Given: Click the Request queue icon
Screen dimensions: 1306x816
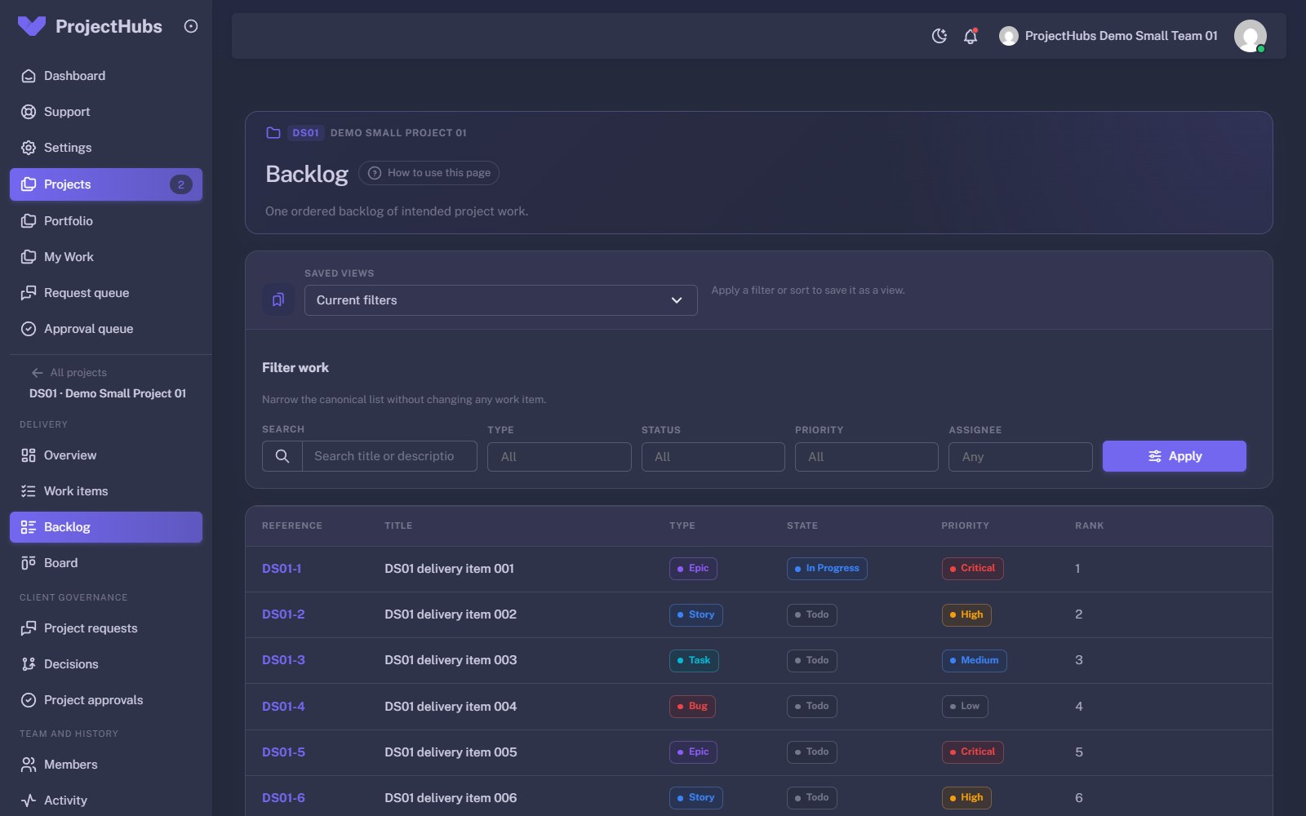Looking at the screenshot, I should pos(29,293).
